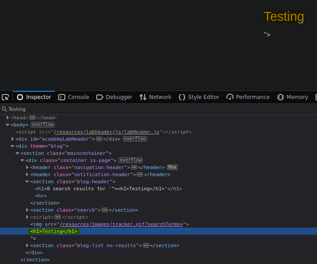This screenshot has height=264, width=317.
Task: Select the stray "> text node in markup
Action: click(33, 238)
